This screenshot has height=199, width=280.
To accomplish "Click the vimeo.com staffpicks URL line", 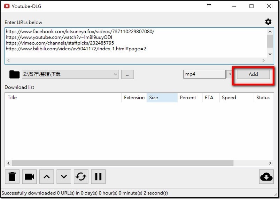I will 60,43.
